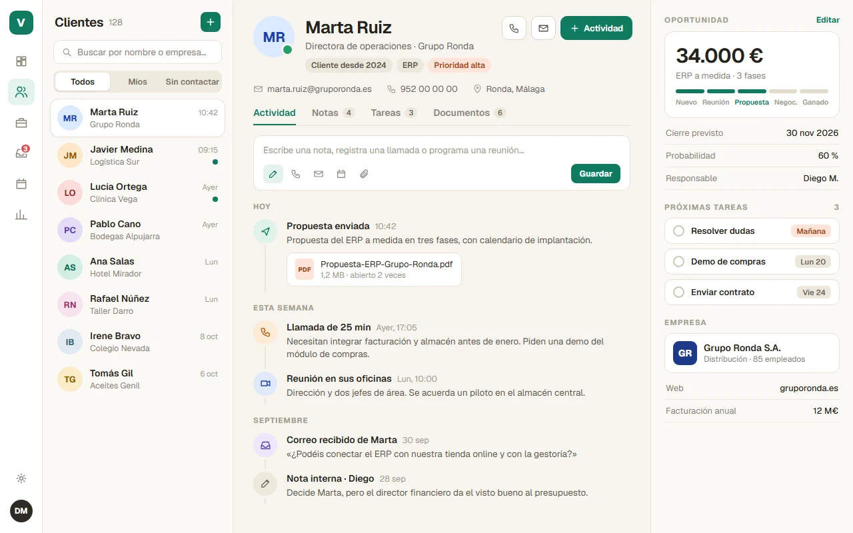The height and width of the screenshot is (533, 853).
Task: Select Javier Medina in the client list
Action: [137, 155]
